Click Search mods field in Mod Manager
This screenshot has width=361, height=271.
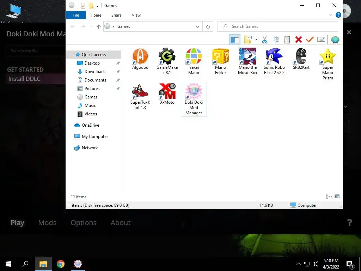click(x=36, y=51)
